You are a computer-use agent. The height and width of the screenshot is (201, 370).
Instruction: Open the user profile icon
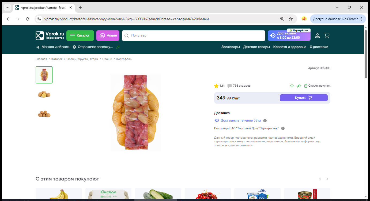(x=317, y=35)
